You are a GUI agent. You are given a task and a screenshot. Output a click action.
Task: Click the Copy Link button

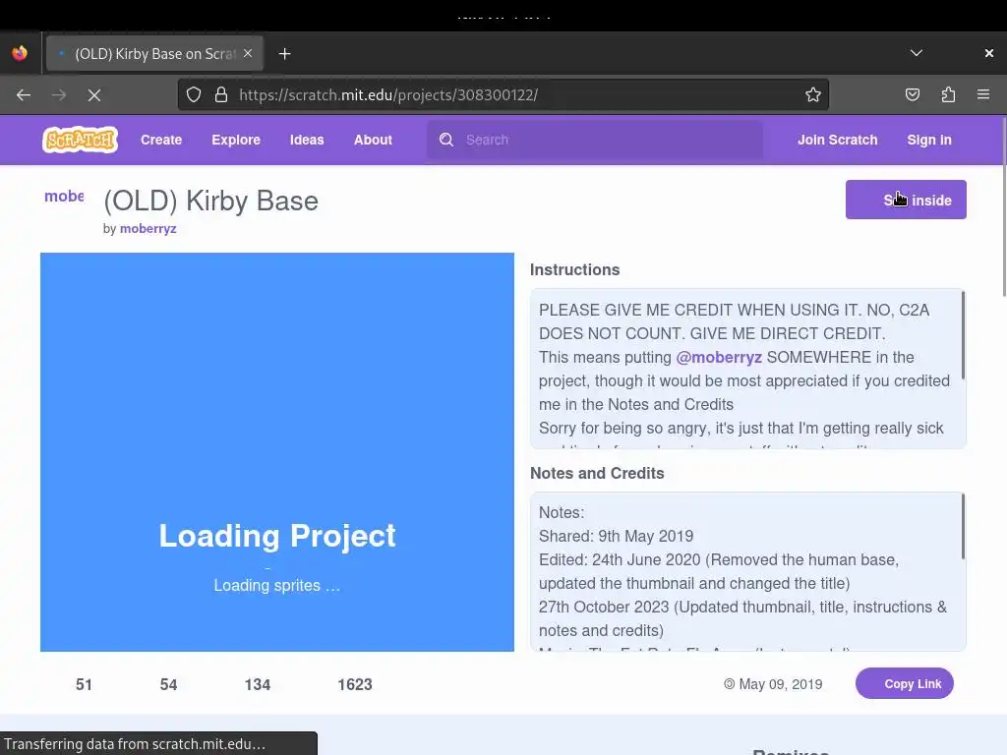905,684
